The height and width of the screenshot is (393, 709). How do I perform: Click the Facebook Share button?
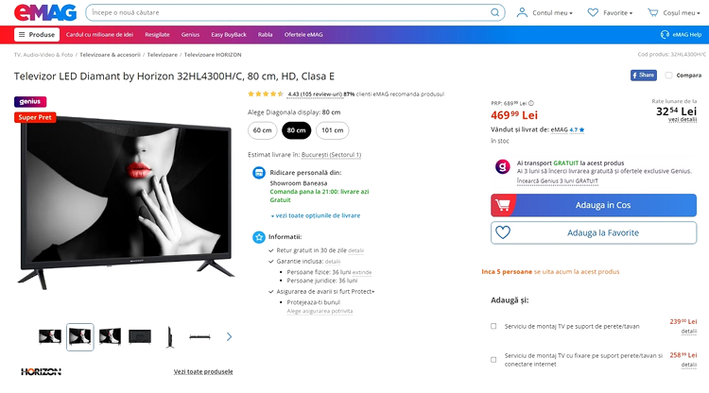644,76
